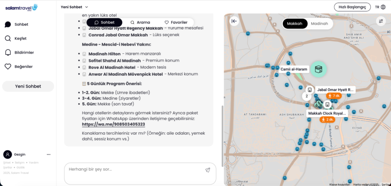Collapse the map panel with arrow icon
This screenshot has width=391, height=186.
[234, 21]
